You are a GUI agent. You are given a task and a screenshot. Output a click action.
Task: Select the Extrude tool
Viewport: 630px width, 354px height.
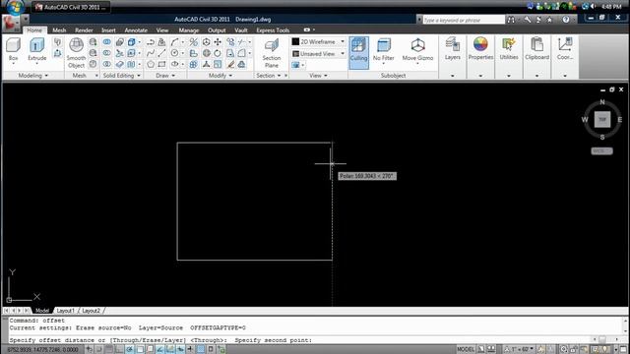(x=37, y=49)
